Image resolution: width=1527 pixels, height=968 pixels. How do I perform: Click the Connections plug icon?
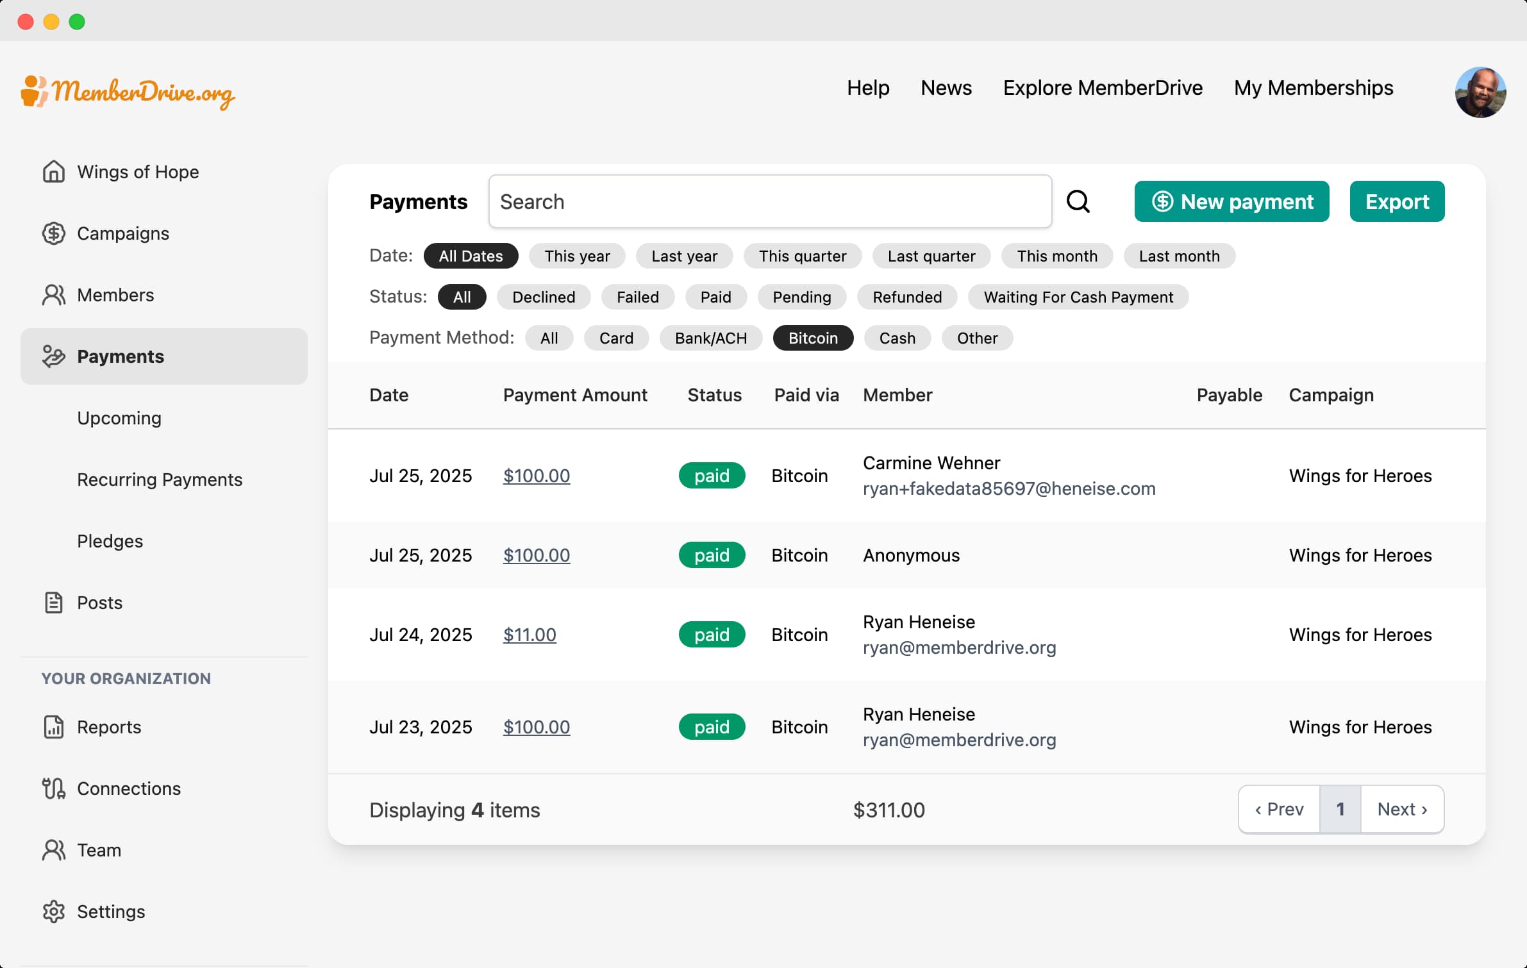click(x=54, y=789)
